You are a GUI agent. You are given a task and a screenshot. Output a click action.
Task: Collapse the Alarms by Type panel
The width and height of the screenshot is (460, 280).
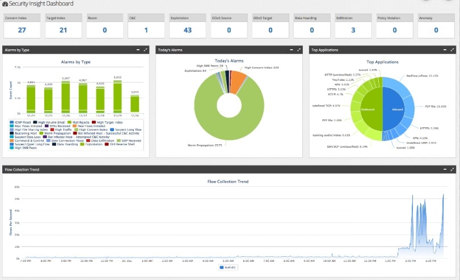click(138, 50)
